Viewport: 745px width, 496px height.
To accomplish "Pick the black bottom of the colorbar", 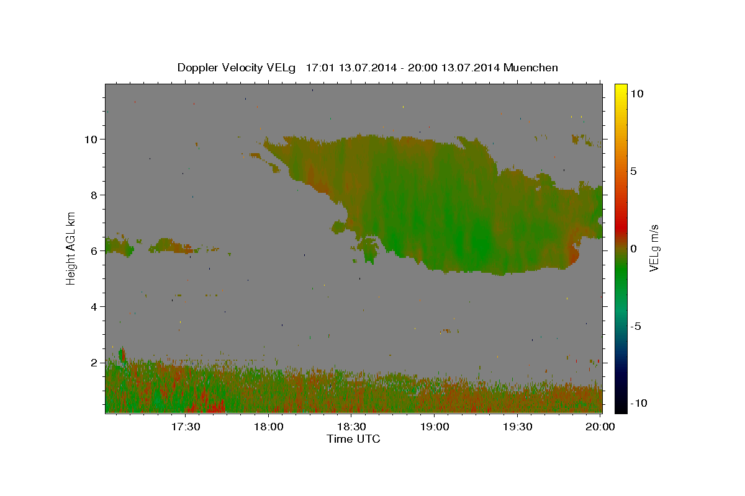I will (621, 407).
